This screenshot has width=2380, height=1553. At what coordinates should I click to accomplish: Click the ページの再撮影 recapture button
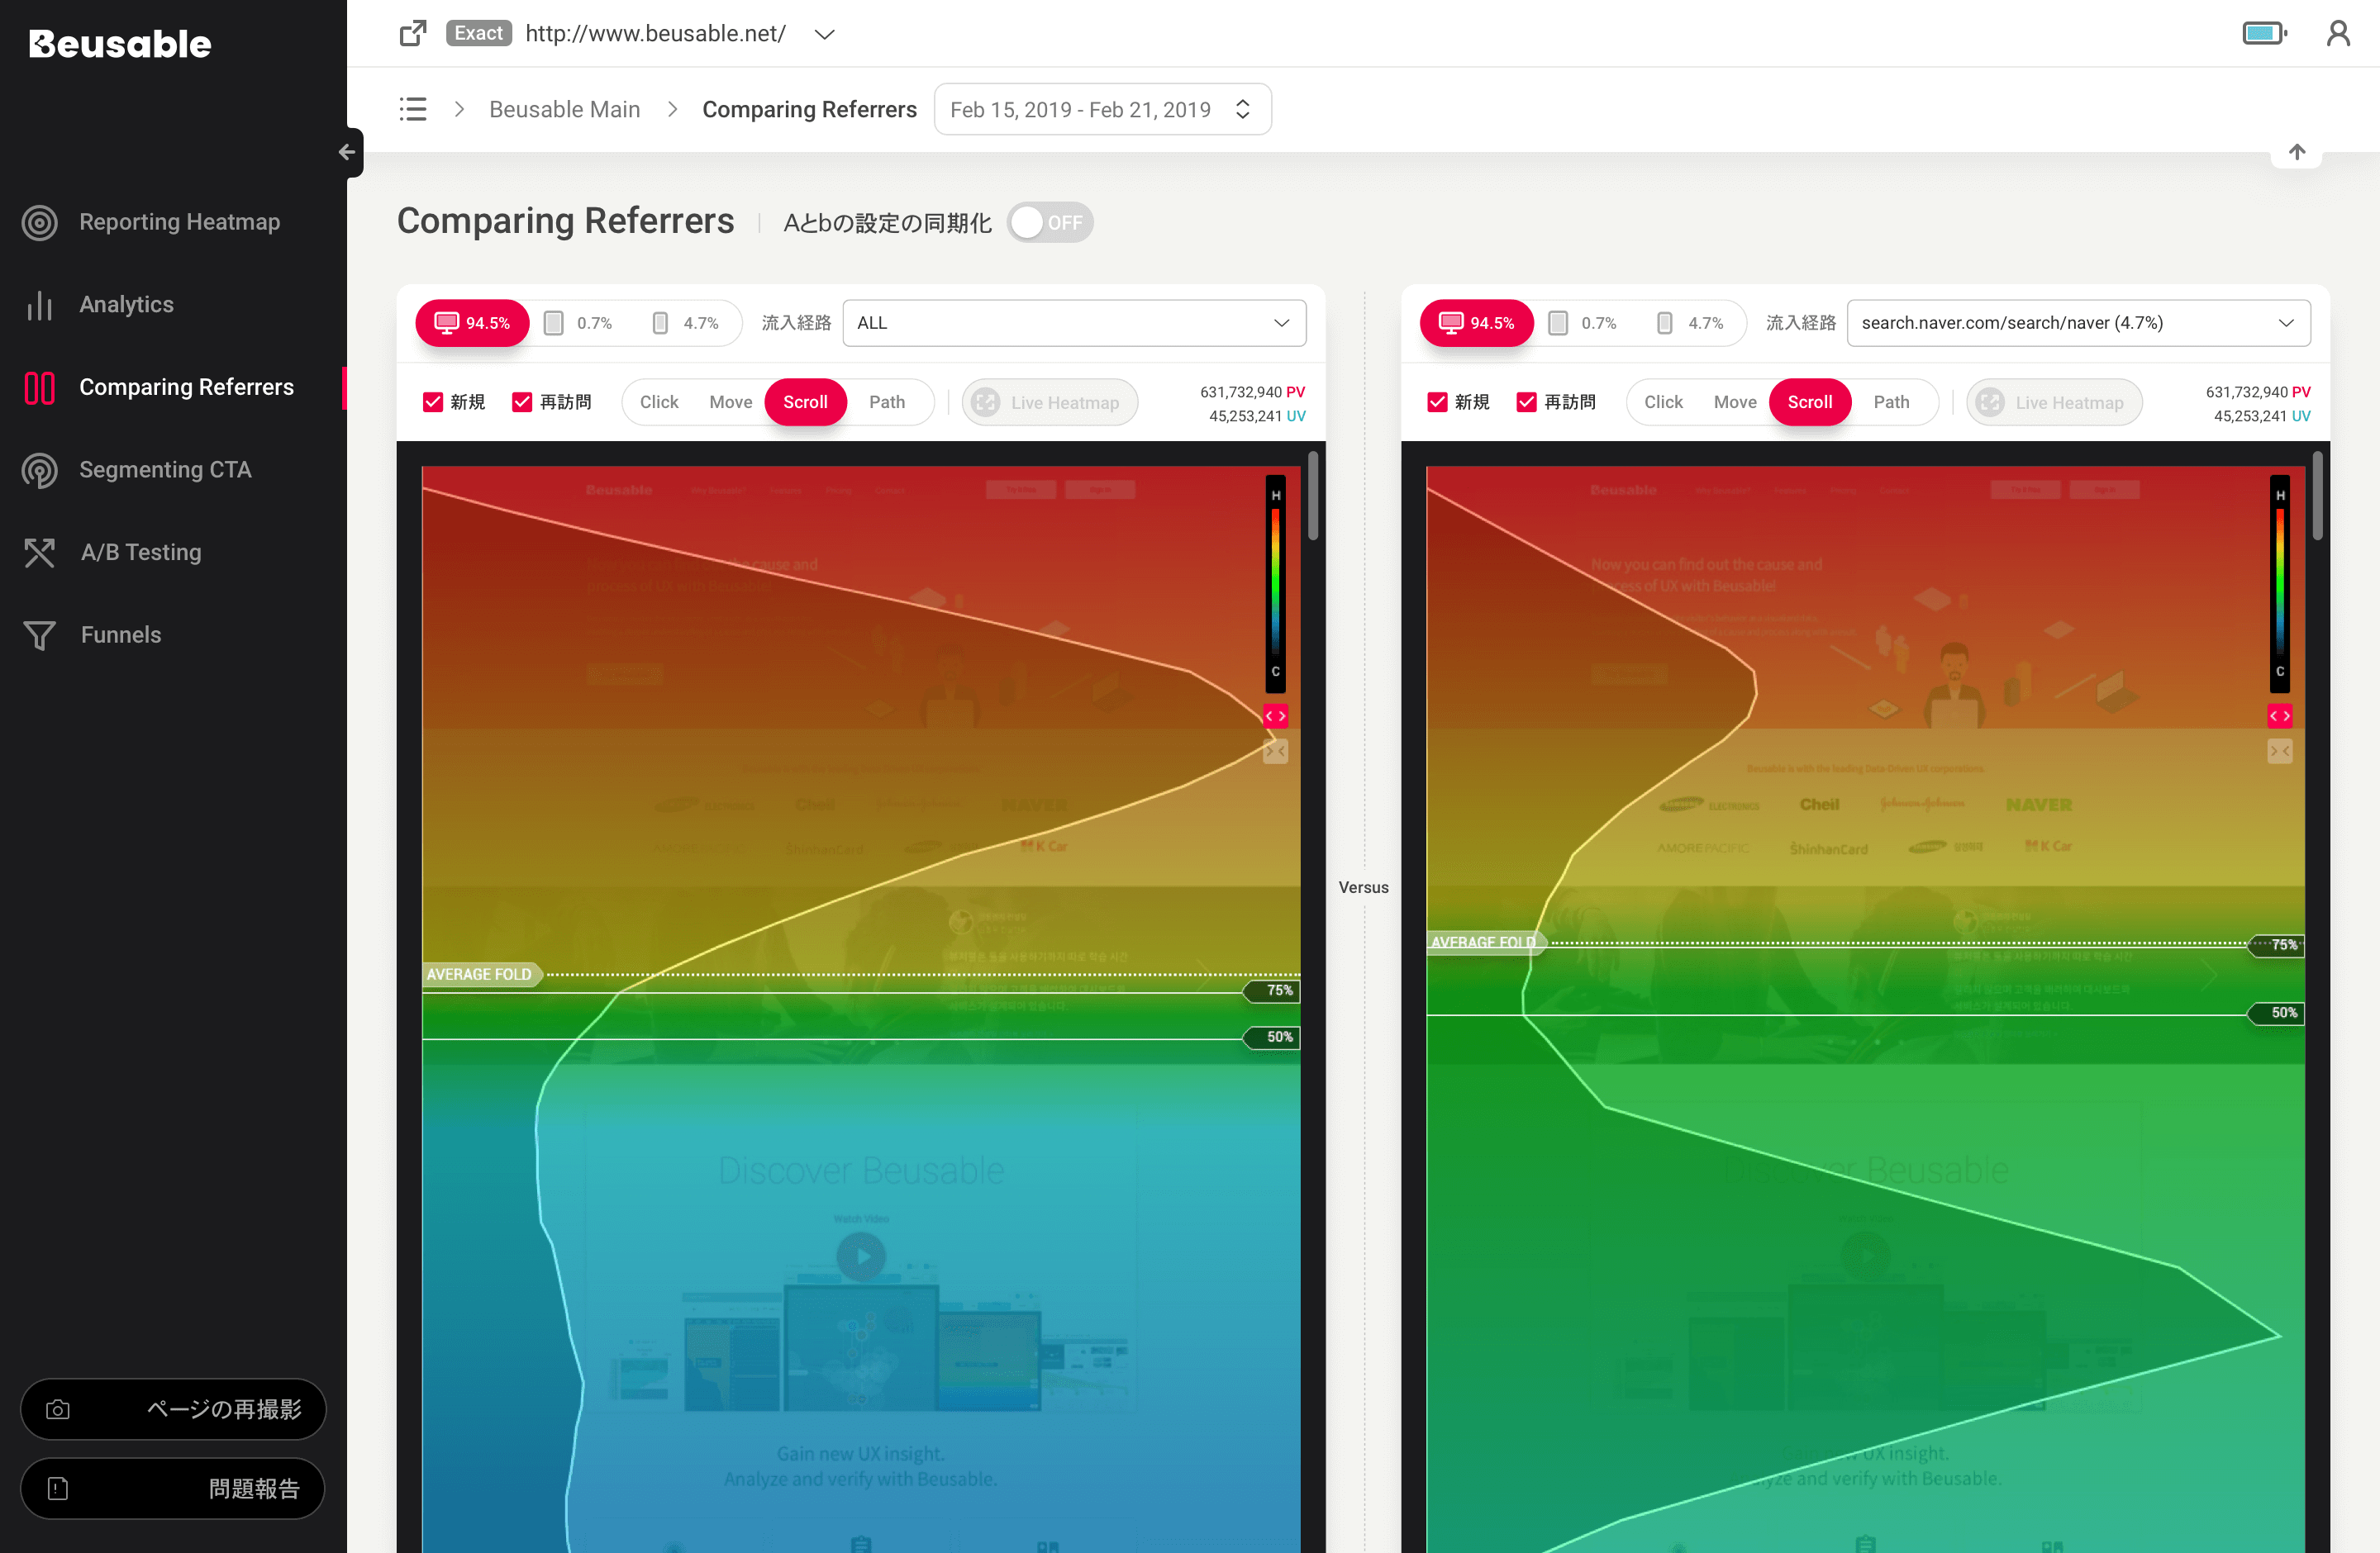(173, 1409)
